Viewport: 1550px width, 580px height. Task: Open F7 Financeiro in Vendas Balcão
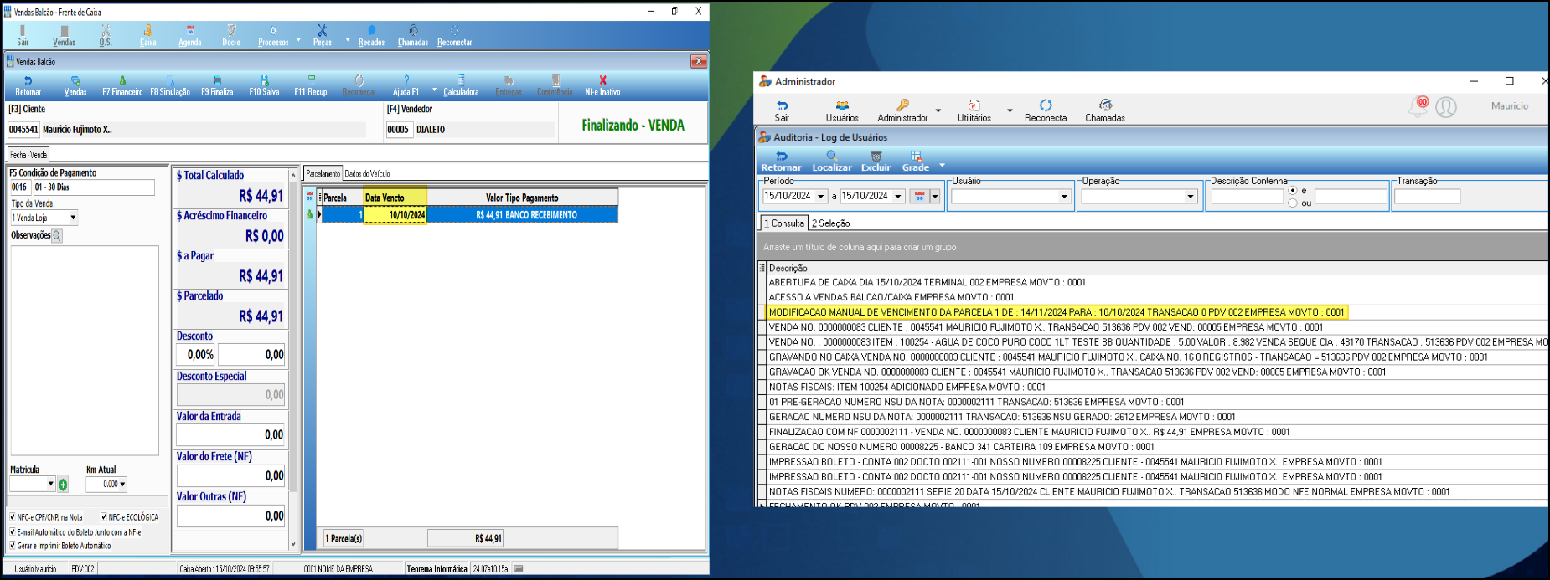(x=122, y=85)
